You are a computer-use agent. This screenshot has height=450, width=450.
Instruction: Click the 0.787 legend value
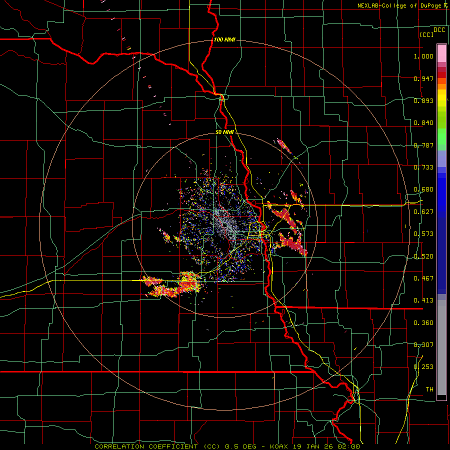point(423,145)
